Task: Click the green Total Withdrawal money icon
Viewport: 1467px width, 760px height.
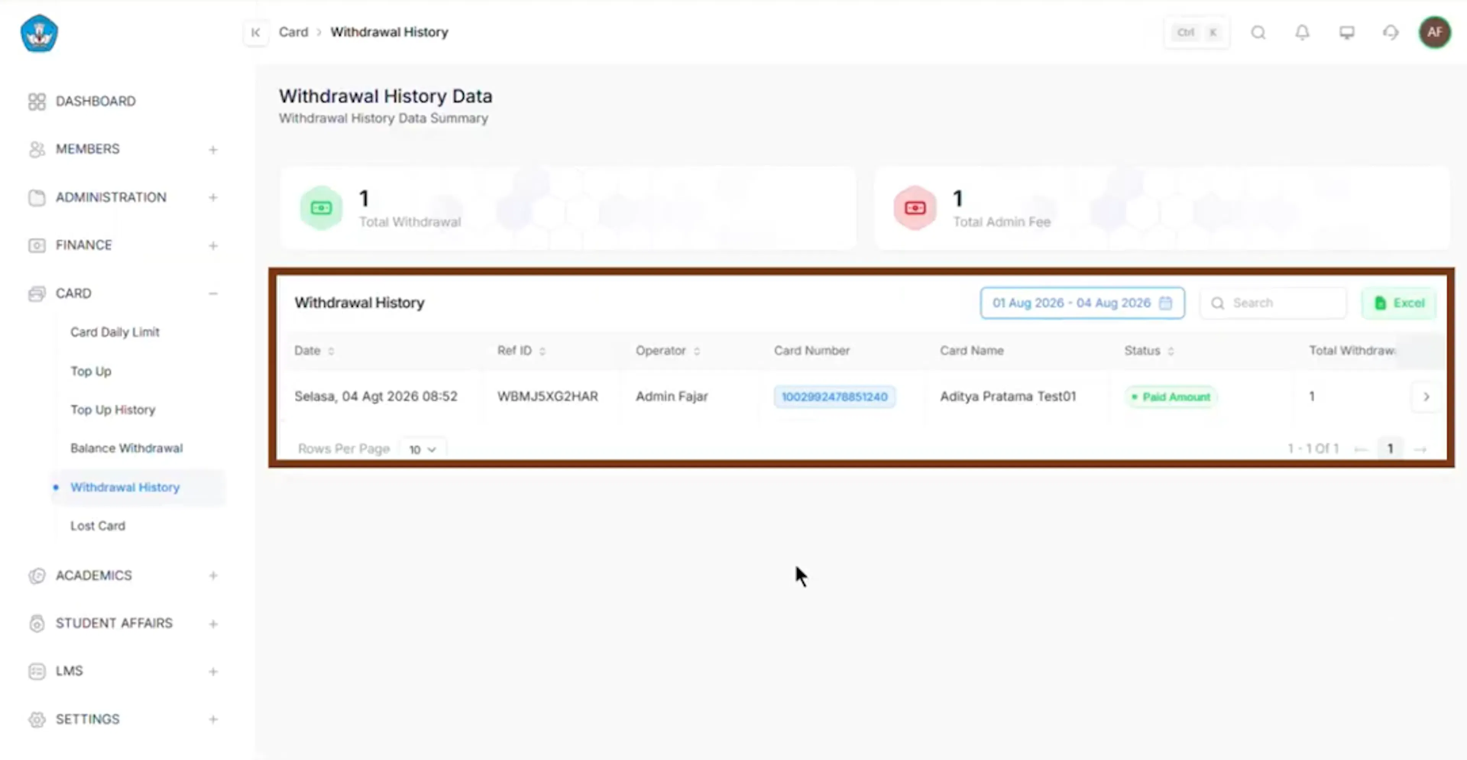Action: click(x=321, y=208)
